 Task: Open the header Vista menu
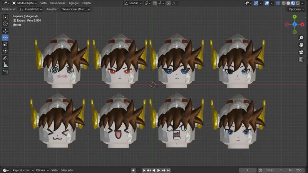[x=44, y=3]
